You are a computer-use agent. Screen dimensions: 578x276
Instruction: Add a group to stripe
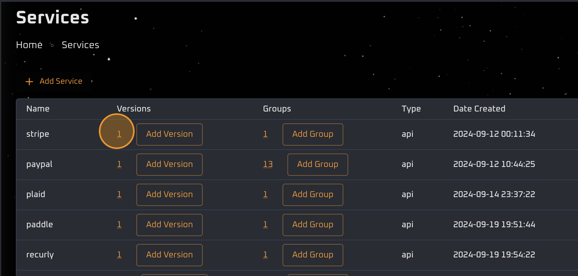(313, 134)
